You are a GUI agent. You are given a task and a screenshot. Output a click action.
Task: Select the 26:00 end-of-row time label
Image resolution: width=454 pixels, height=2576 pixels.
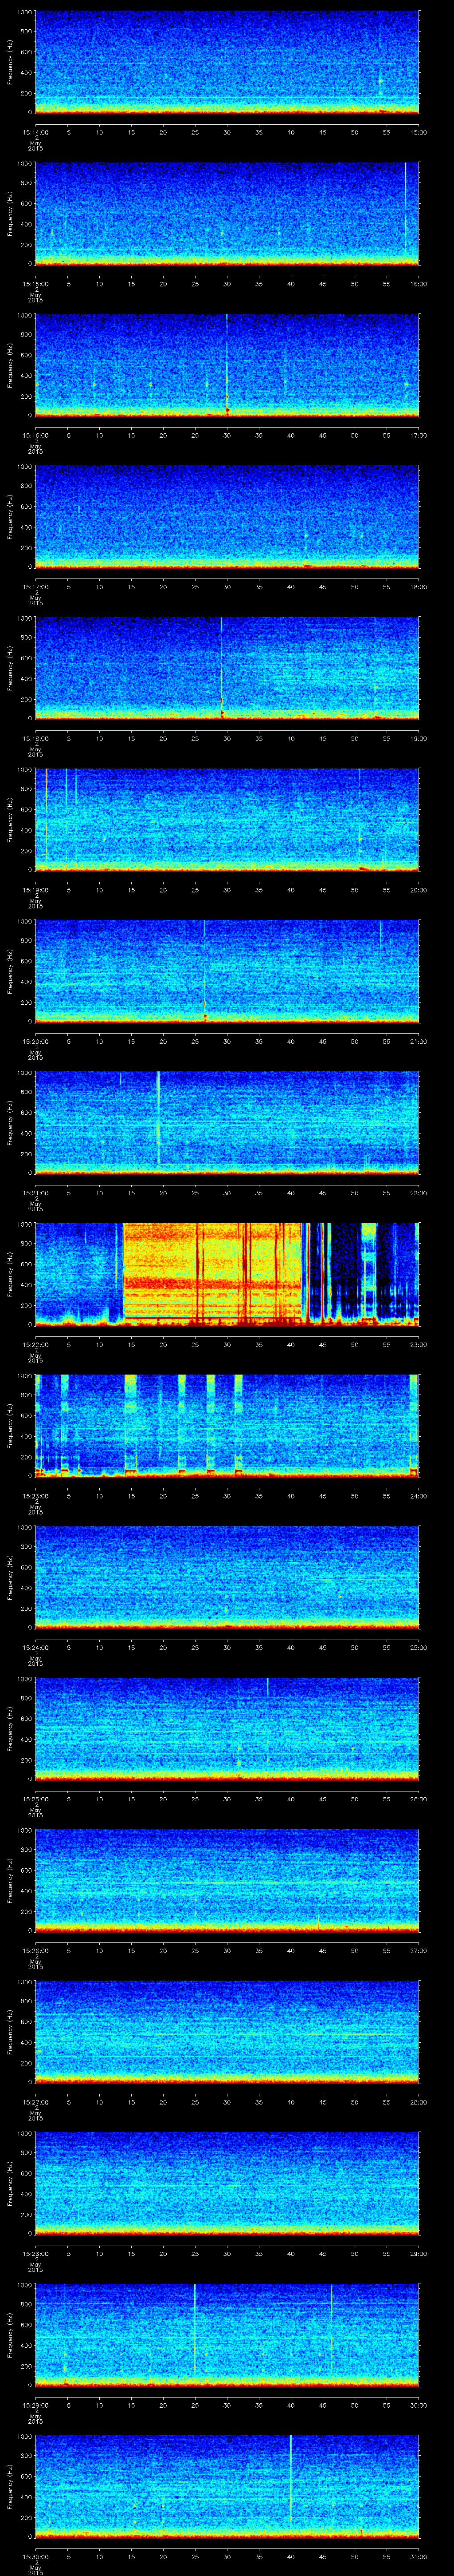[418, 1799]
